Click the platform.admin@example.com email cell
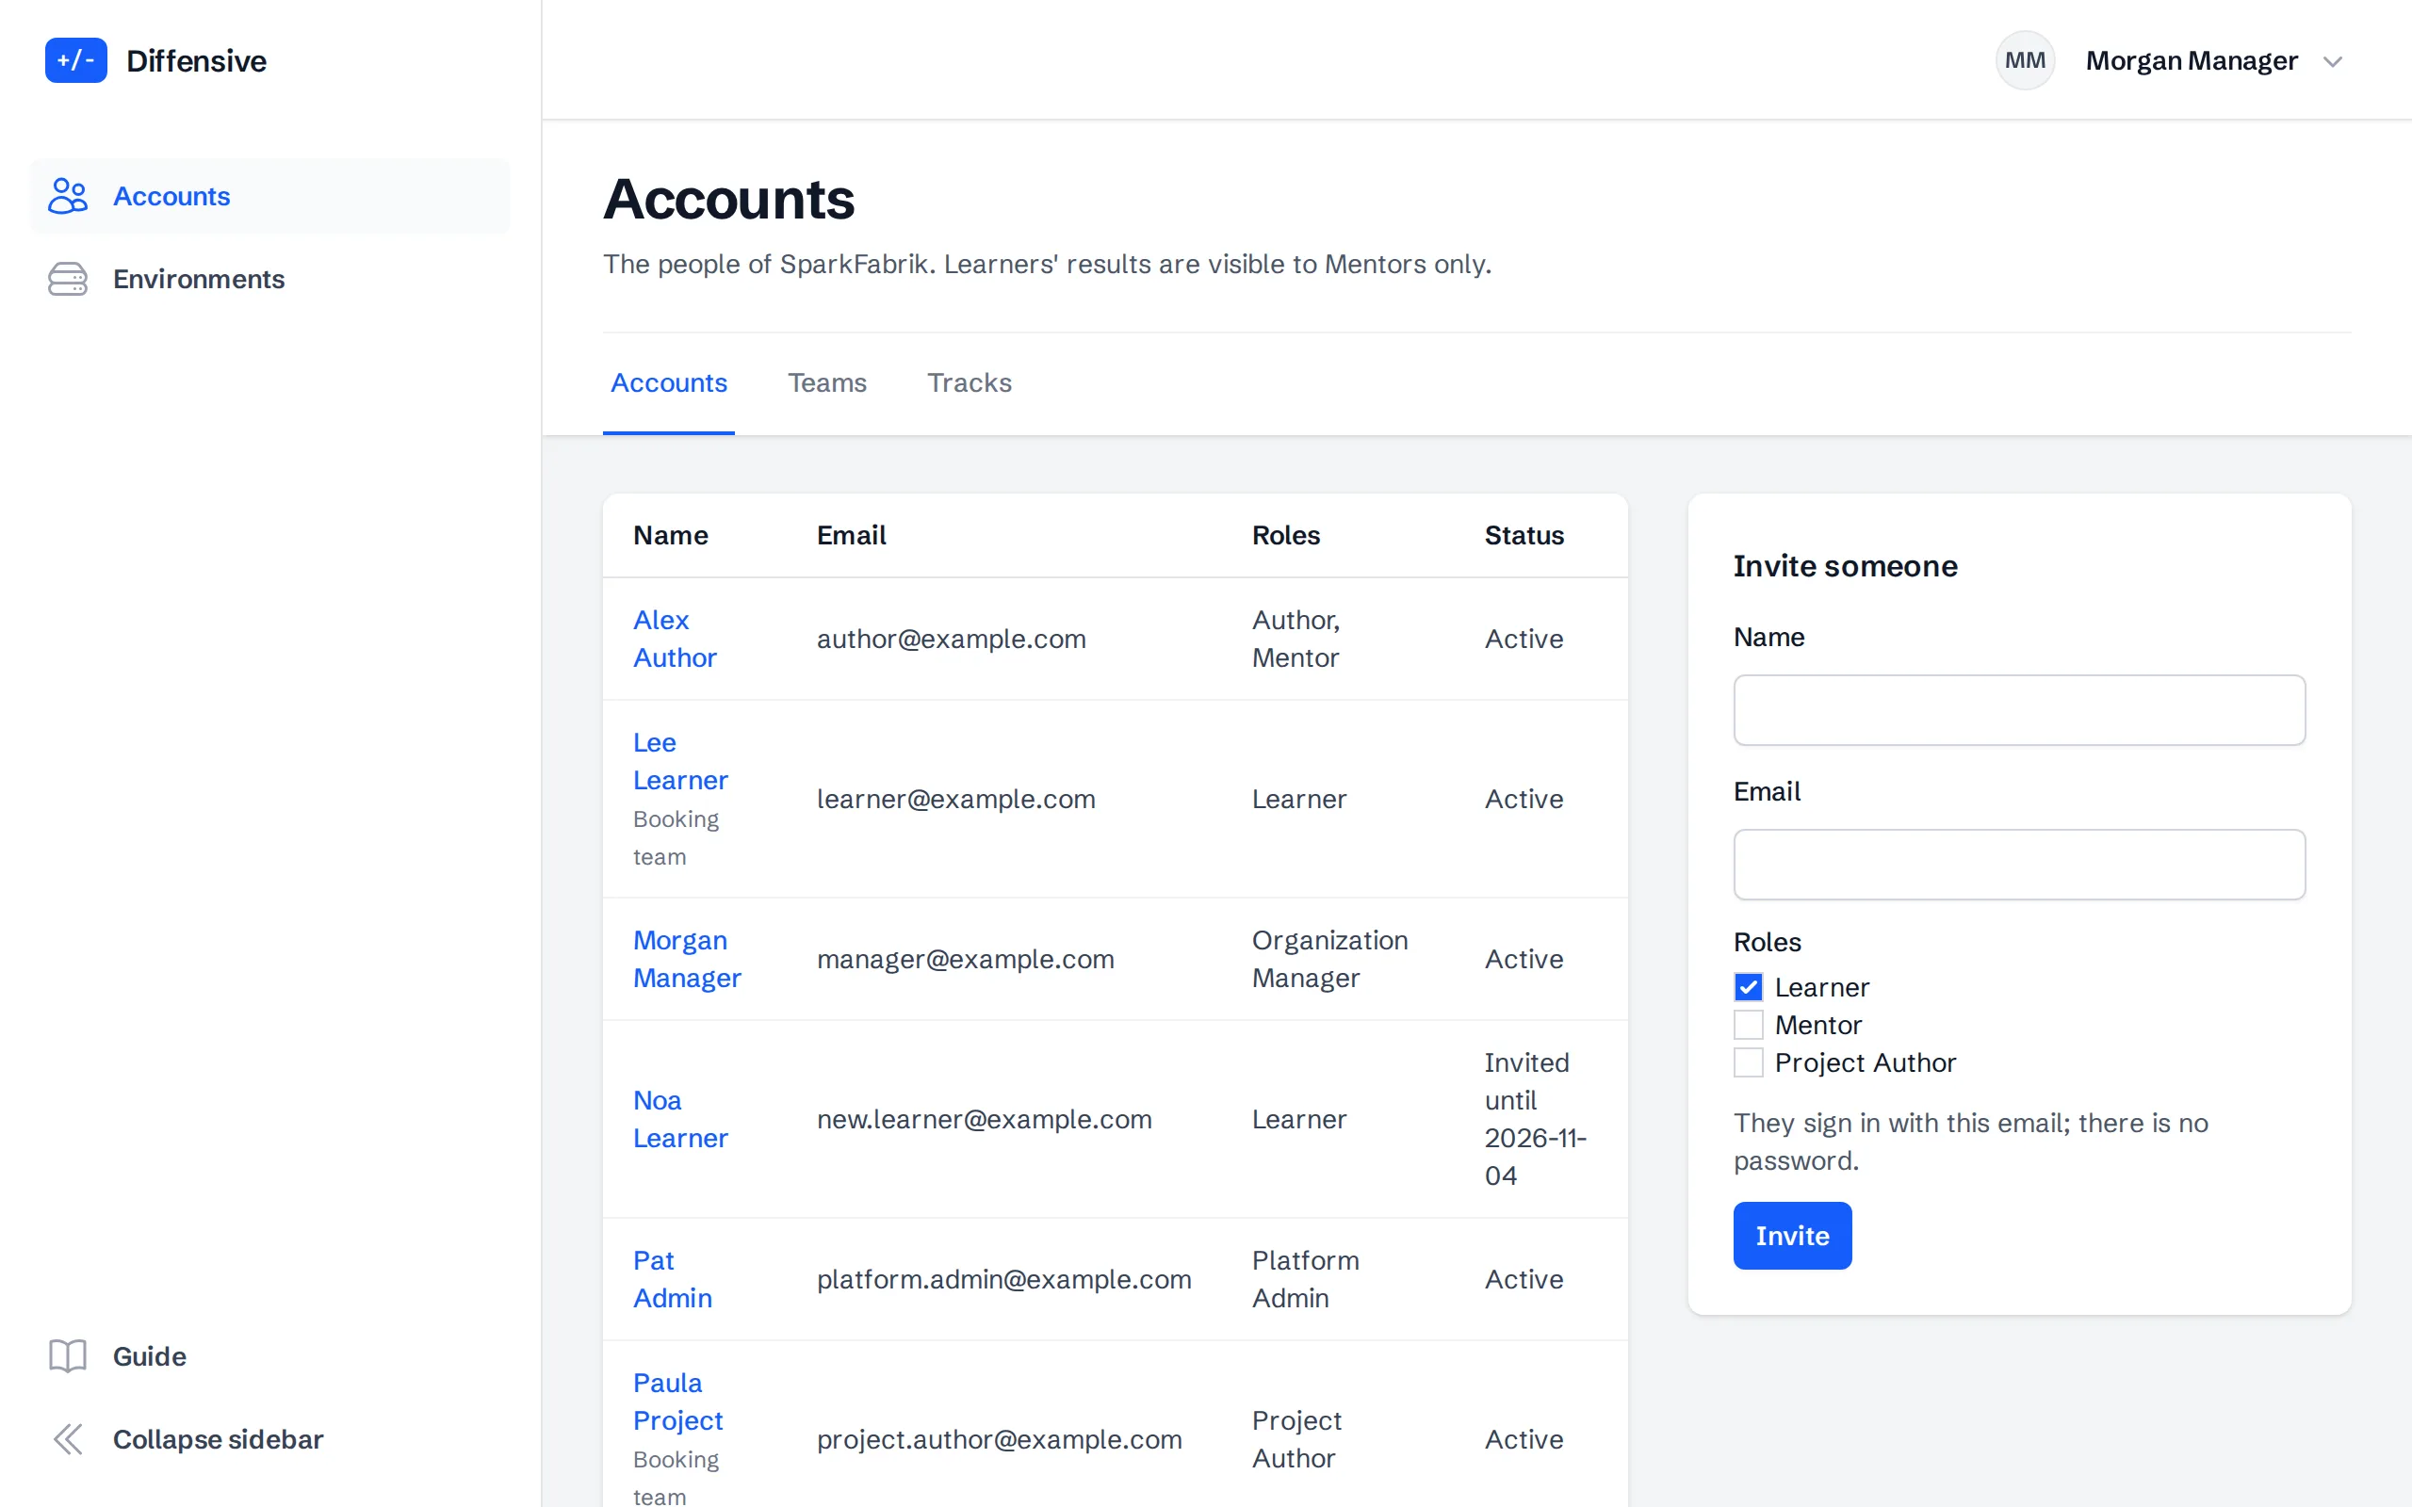The height and width of the screenshot is (1507, 2412). point(1003,1280)
